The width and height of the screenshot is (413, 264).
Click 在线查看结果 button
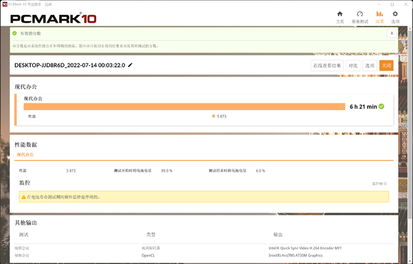(326, 65)
